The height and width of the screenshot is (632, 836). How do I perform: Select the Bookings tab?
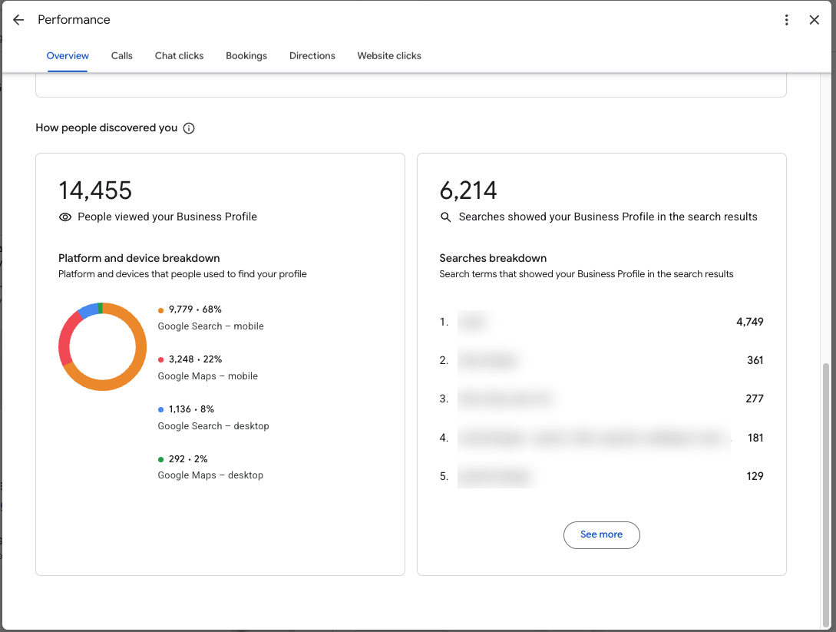[x=246, y=56]
